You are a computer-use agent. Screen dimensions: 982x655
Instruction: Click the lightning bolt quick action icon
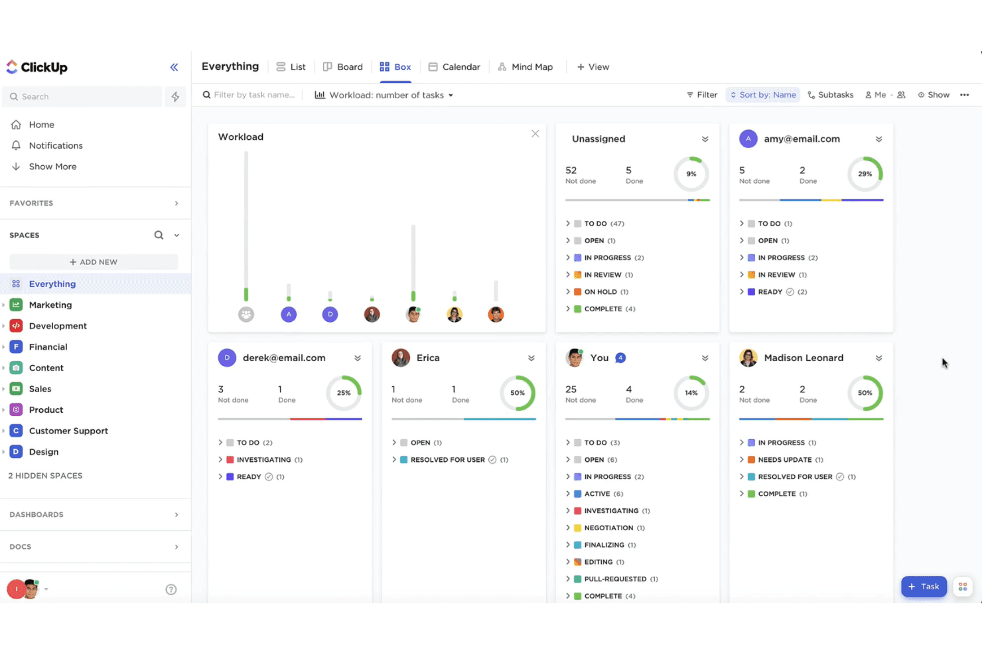[x=175, y=97]
